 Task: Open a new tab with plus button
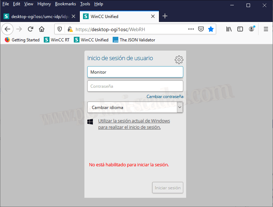click(165, 16)
